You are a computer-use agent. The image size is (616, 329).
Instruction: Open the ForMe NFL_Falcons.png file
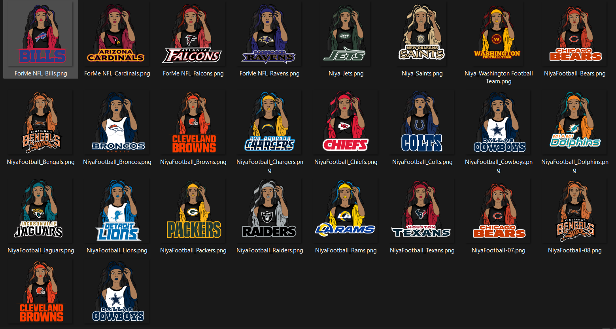193,36
